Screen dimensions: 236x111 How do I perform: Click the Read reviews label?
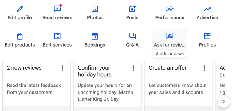pos(57,17)
